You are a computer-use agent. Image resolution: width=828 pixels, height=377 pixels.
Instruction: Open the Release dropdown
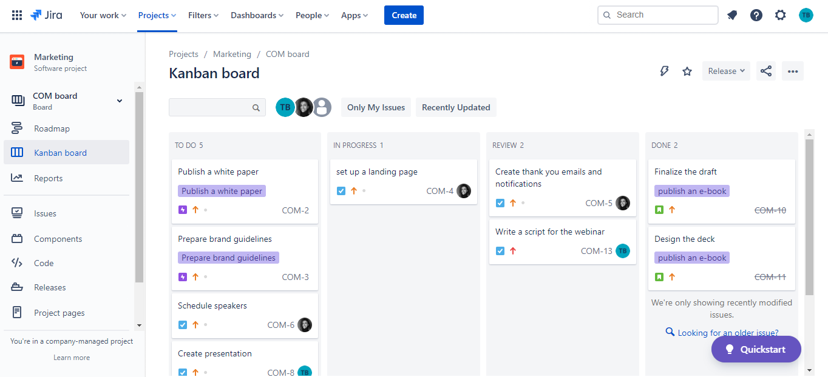725,71
